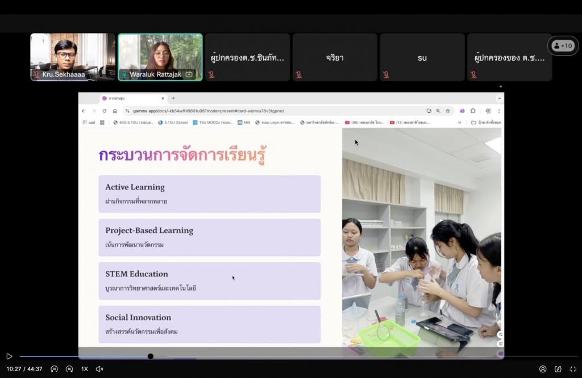Expand hidden bookmarks with the double chevron

point(459,122)
